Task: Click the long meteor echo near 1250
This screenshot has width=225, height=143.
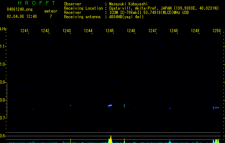Action: (216, 108)
